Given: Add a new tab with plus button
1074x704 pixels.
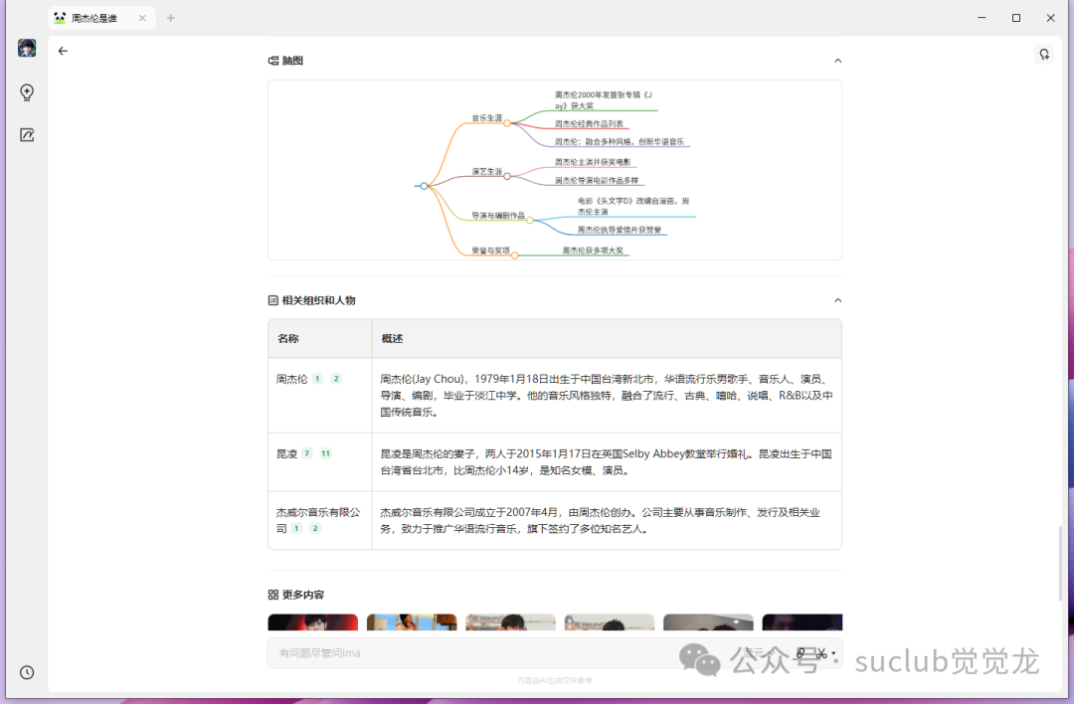Looking at the screenshot, I should click(171, 18).
